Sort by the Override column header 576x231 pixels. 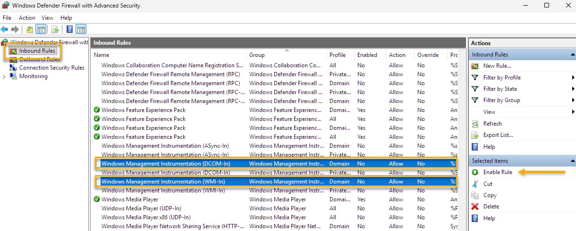point(431,55)
